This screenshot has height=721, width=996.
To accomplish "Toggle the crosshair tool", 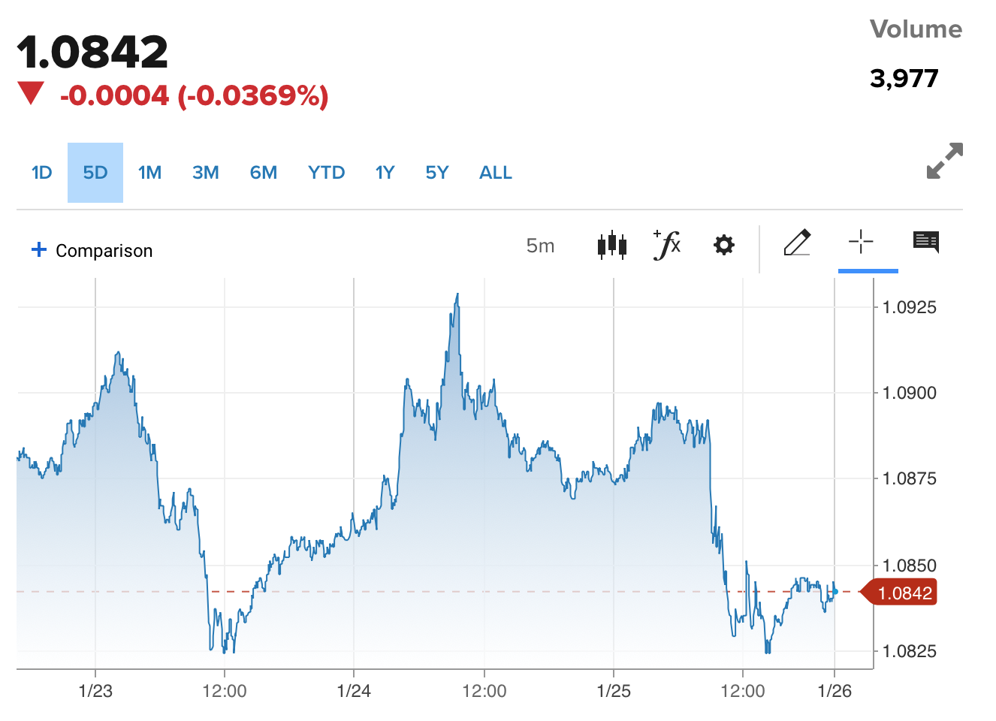I will (861, 243).
